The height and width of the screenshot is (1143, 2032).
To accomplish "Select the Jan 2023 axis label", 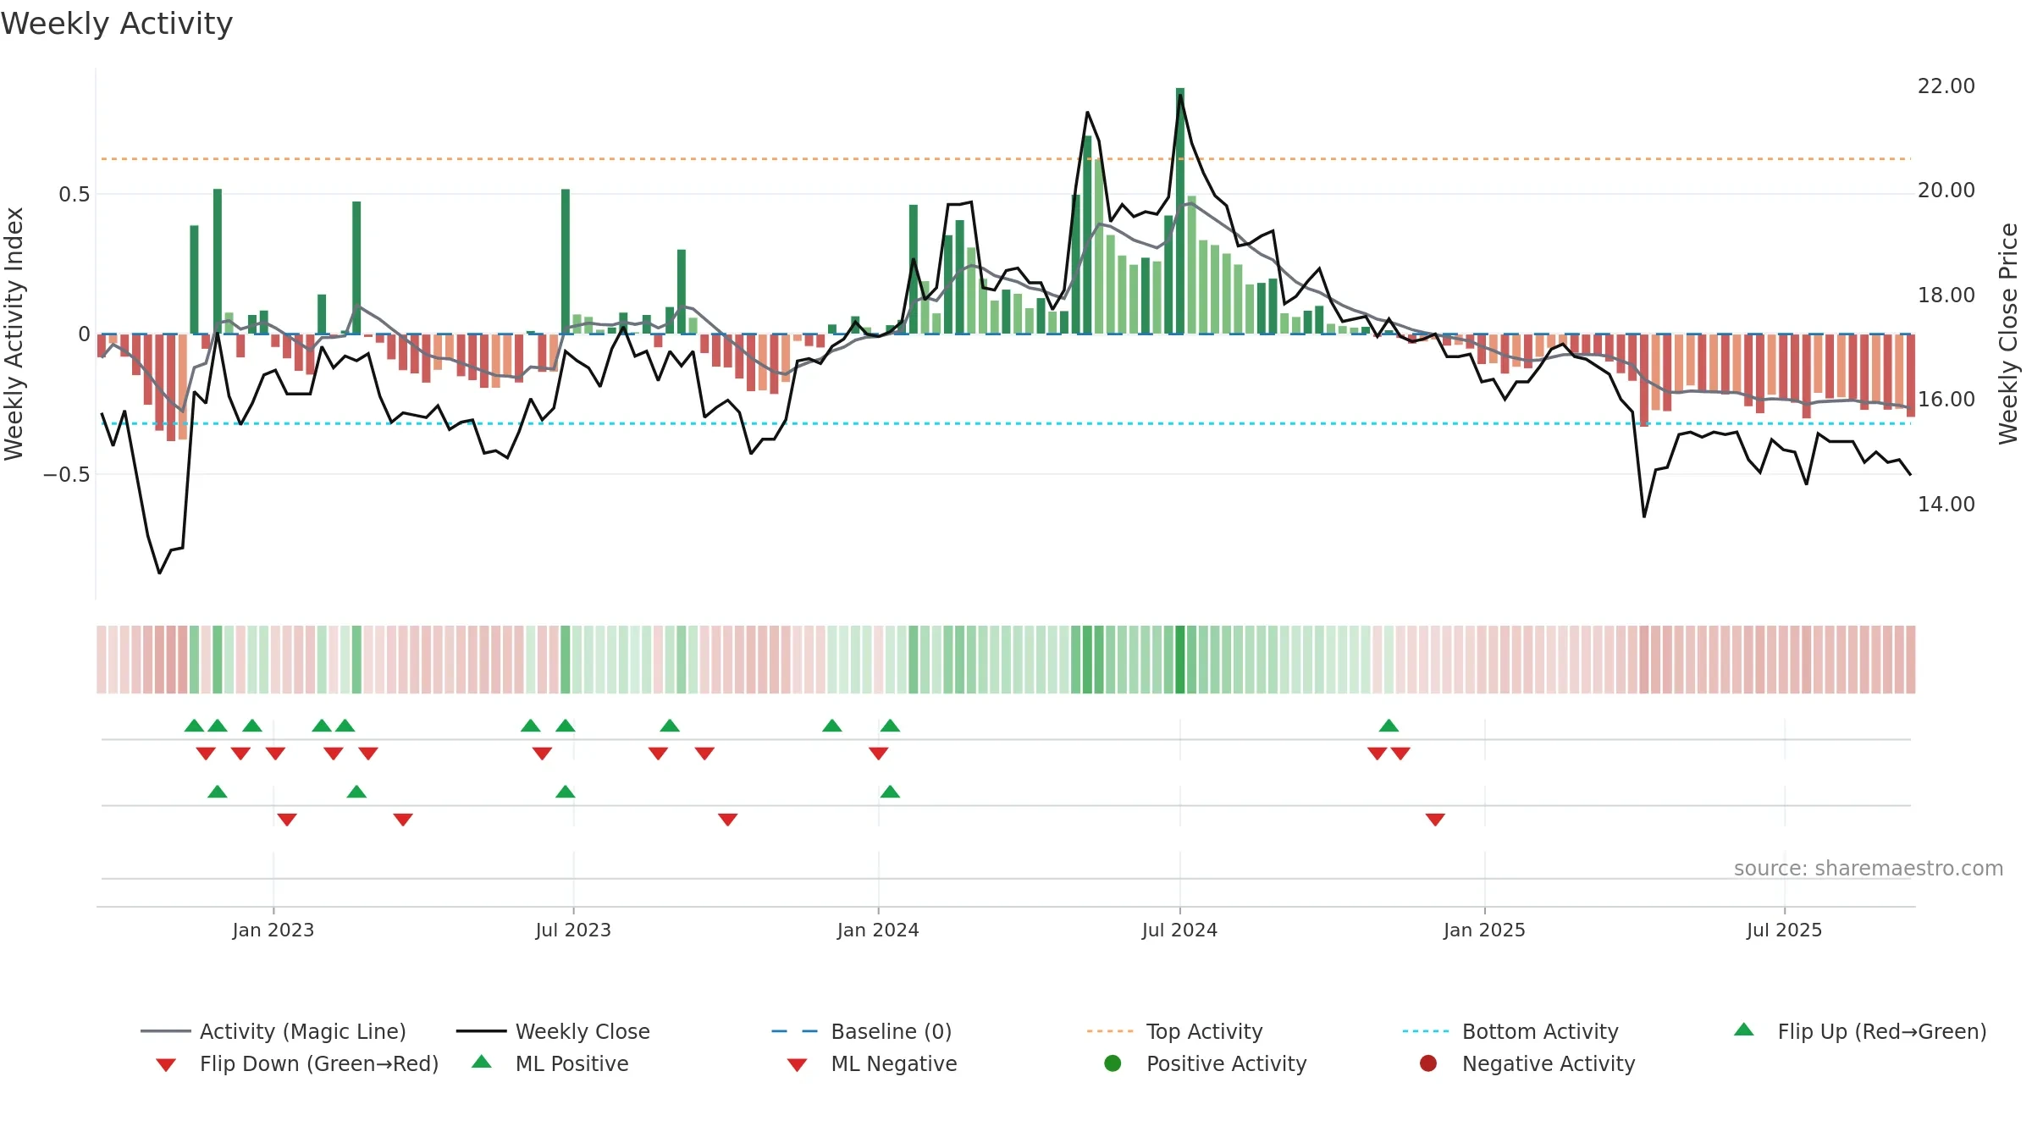I will tap(273, 930).
